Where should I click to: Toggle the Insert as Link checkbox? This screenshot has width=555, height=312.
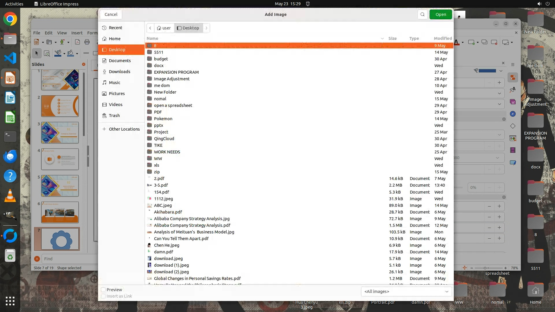click(x=103, y=296)
